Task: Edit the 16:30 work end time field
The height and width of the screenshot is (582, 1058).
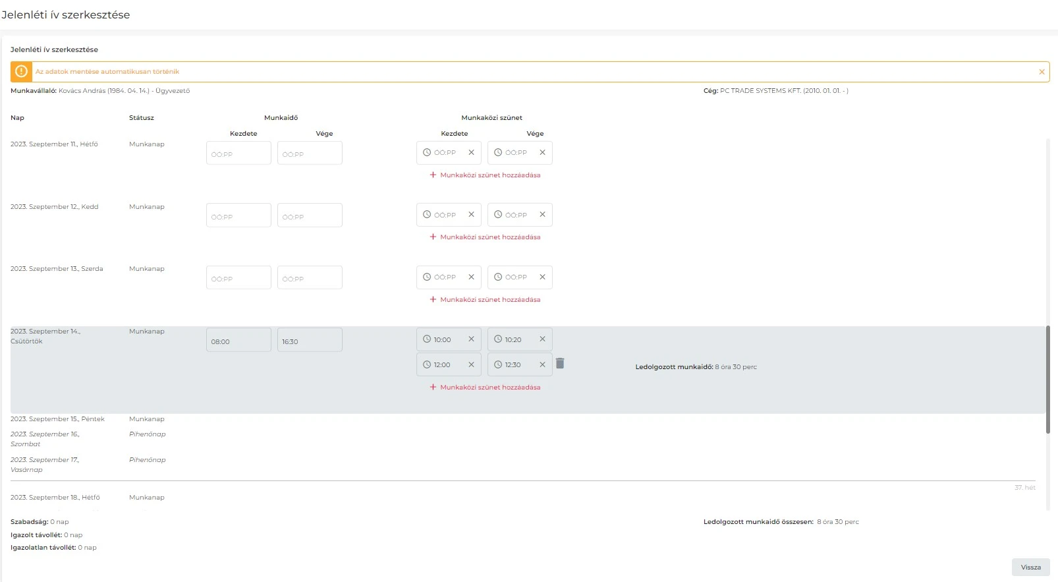Action: click(x=310, y=341)
